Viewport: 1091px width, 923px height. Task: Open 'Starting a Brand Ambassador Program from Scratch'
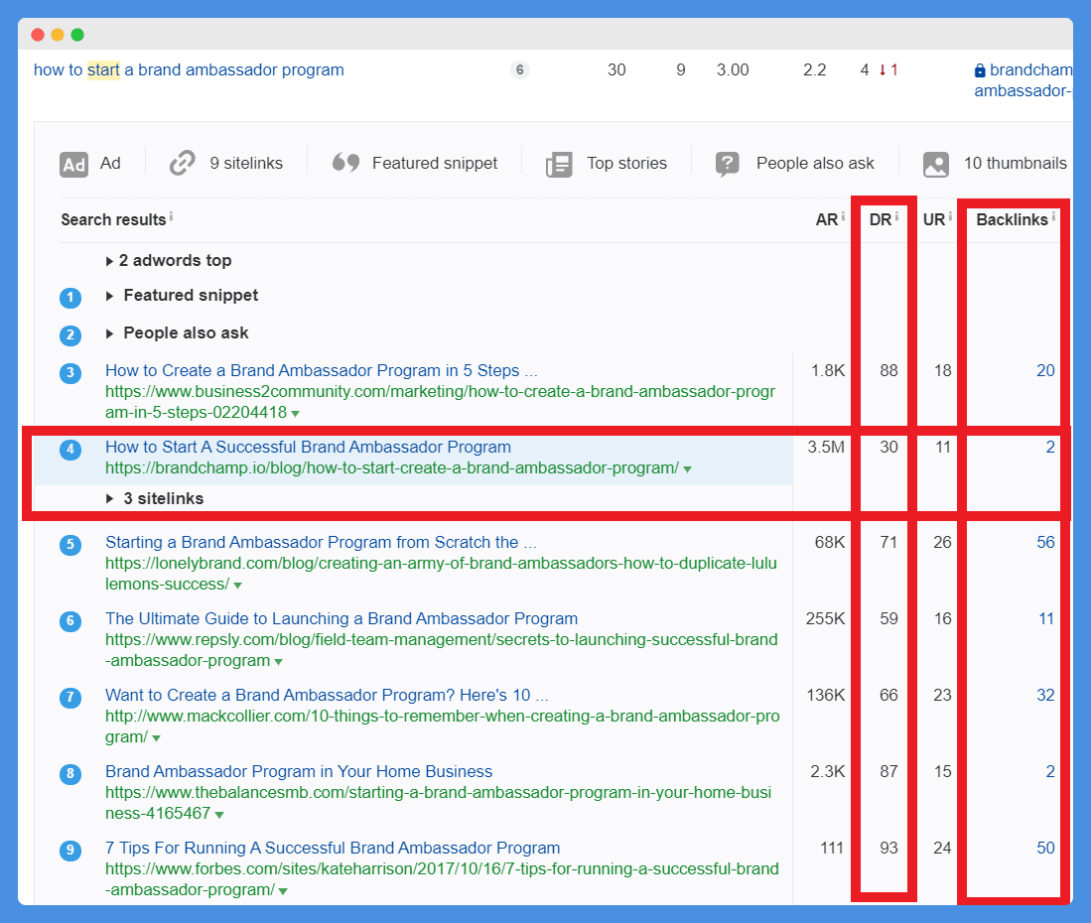click(x=321, y=543)
